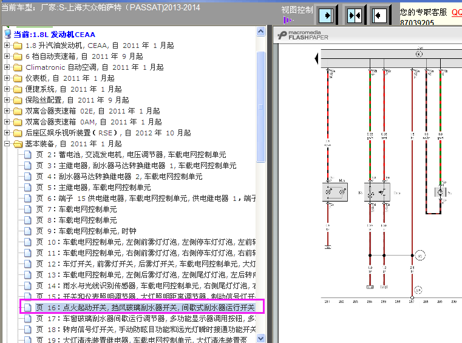This screenshot has height=343, width=462.
Task: Click folder icon of 6 档自动变速箱
Action: coord(18,56)
